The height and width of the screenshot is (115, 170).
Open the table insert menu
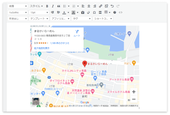click(107, 12)
